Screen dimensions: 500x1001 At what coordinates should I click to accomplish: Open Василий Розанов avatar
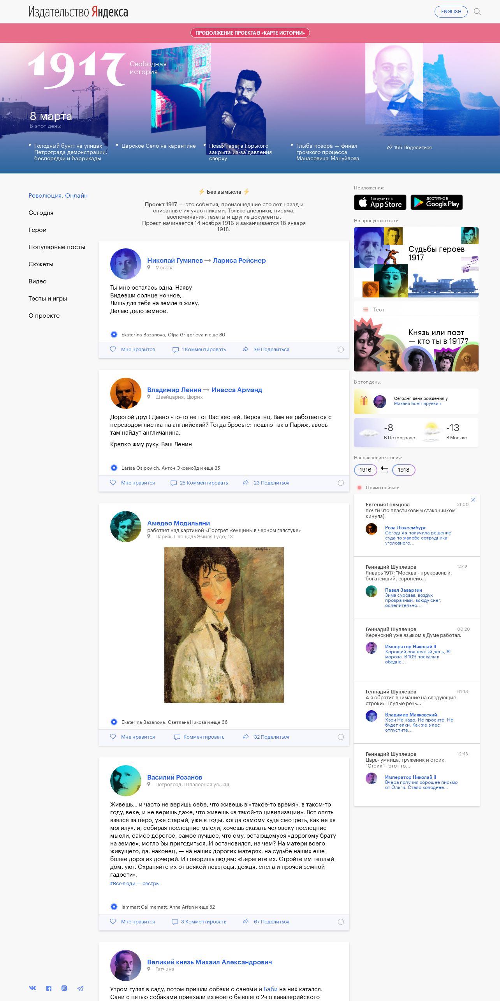pyautogui.click(x=126, y=781)
